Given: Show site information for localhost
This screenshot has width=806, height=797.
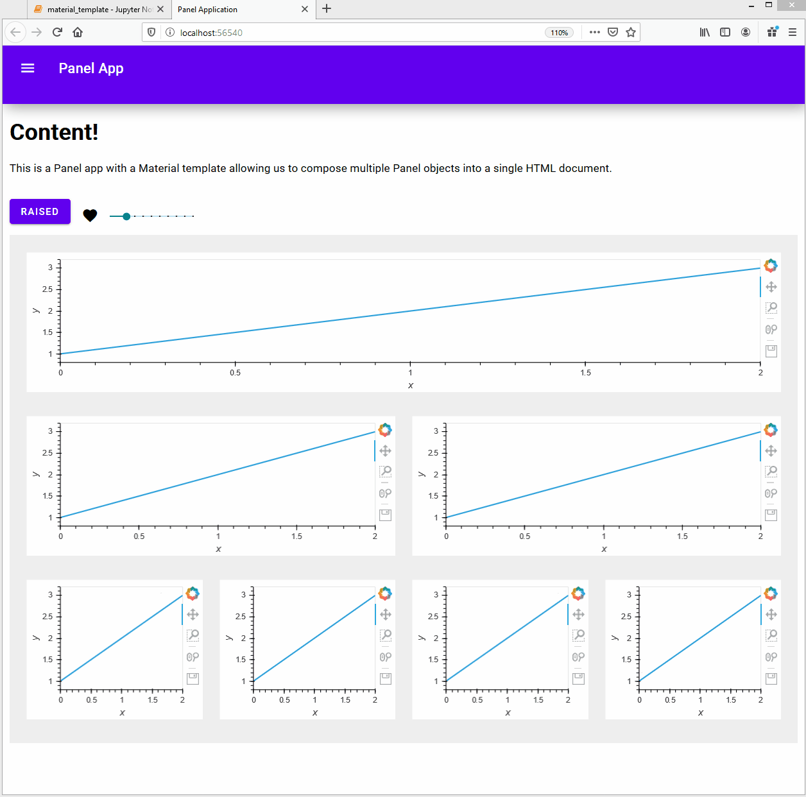Looking at the screenshot, I should [170, 32].
